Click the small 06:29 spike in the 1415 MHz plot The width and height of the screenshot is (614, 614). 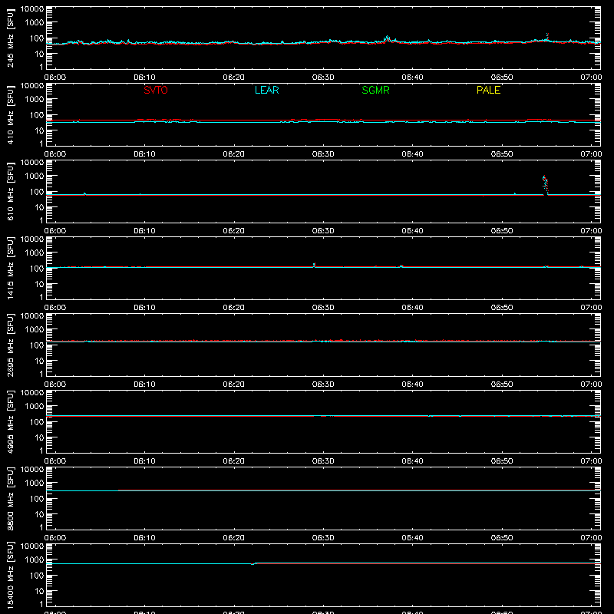(x=314, y=265)
